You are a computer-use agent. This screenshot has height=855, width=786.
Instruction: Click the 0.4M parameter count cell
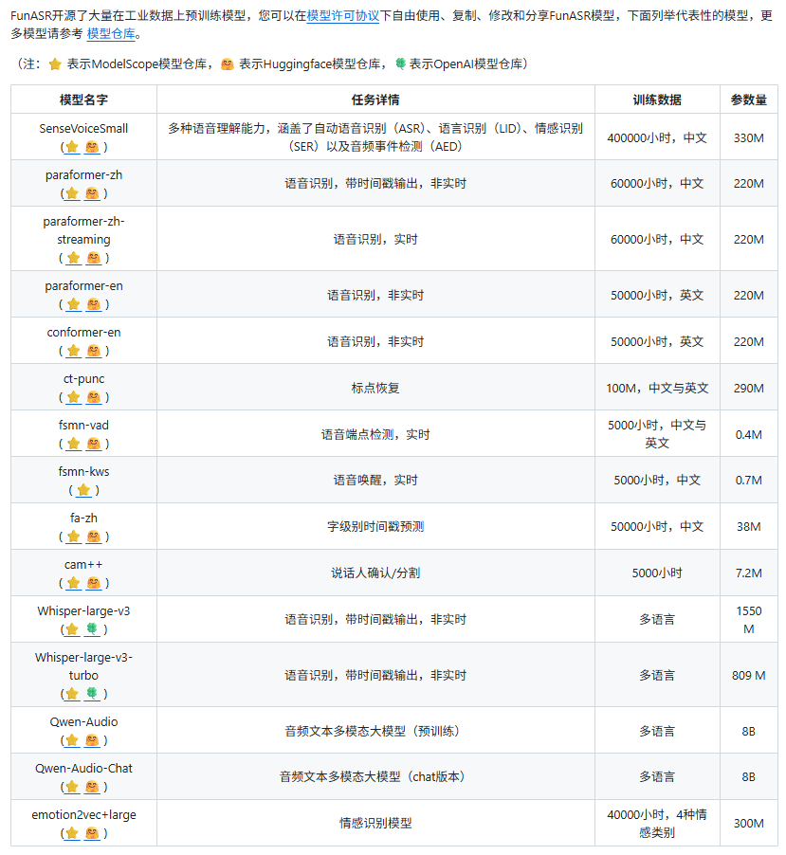[748, 434]
